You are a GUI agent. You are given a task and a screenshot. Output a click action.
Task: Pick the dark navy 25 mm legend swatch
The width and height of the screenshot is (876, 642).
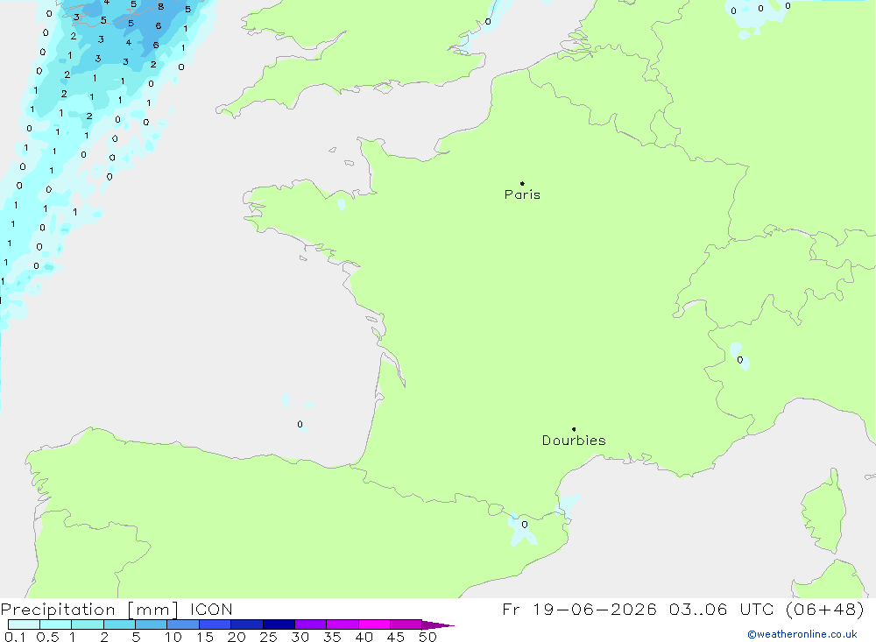point(279,624)
